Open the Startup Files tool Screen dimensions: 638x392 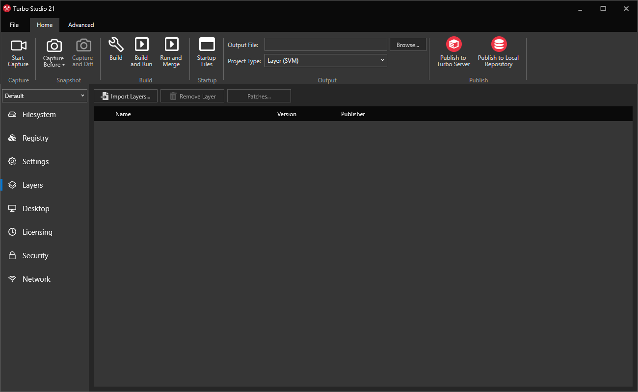click(x=206, y=51)
